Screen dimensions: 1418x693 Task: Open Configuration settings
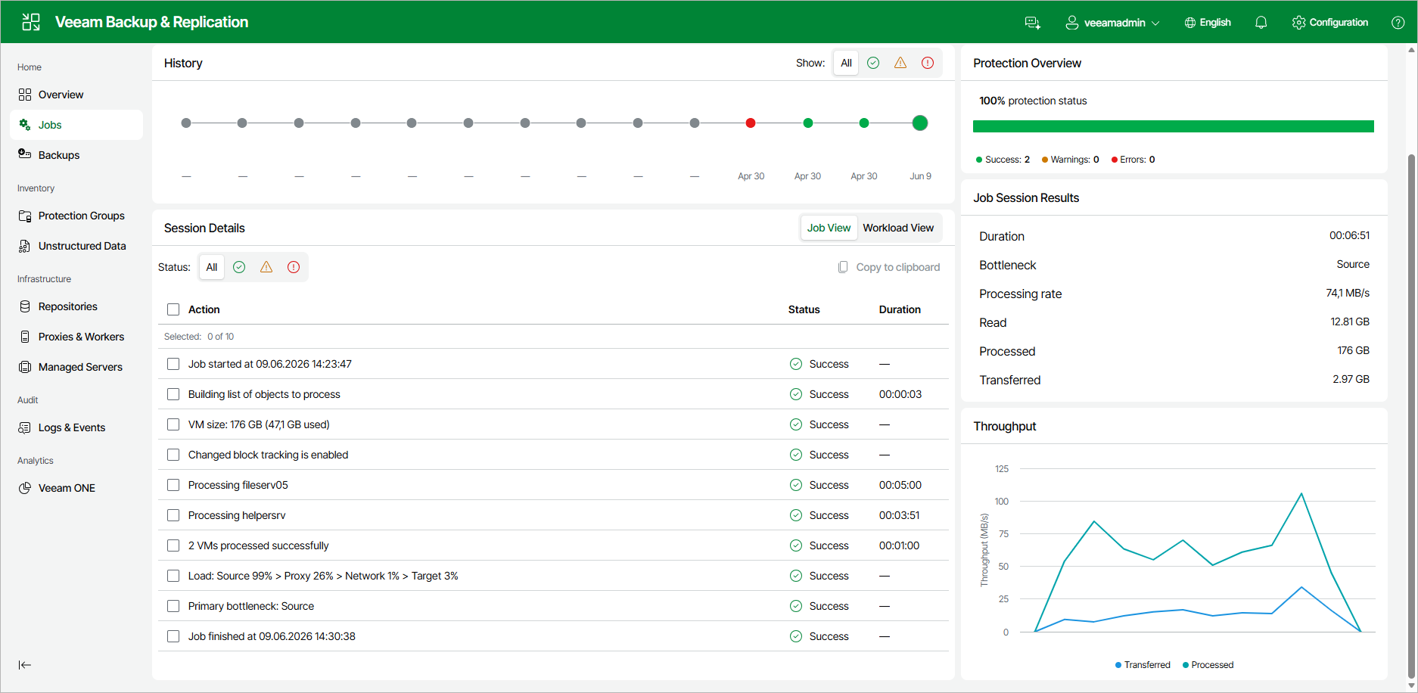tap(1330, 23)
